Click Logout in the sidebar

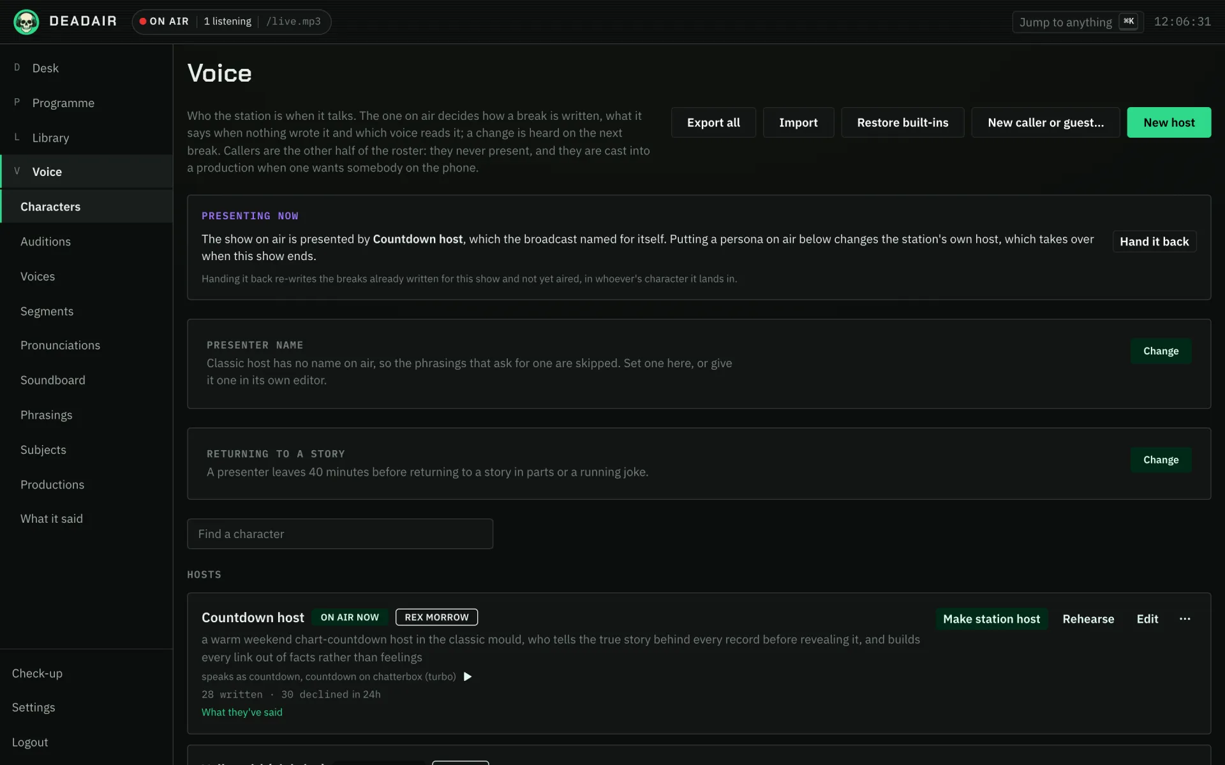[86, 742]
